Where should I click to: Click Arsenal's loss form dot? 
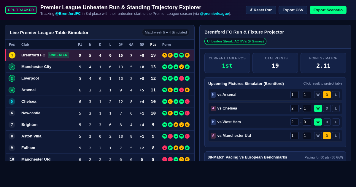click(x=182, y=90)
